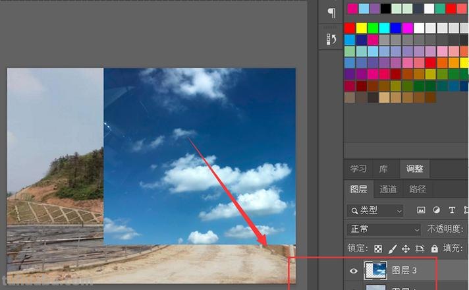Toggle lock transparent pixels

tap(378, 249)
